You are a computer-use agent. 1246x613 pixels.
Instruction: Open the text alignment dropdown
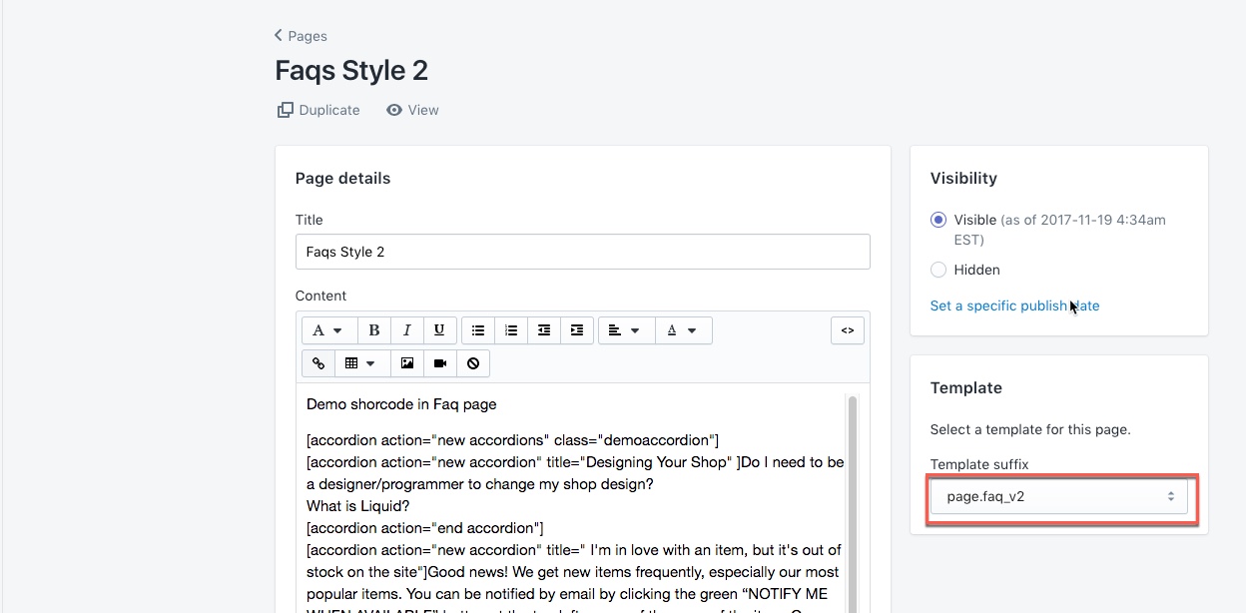(x=626, y=330)
